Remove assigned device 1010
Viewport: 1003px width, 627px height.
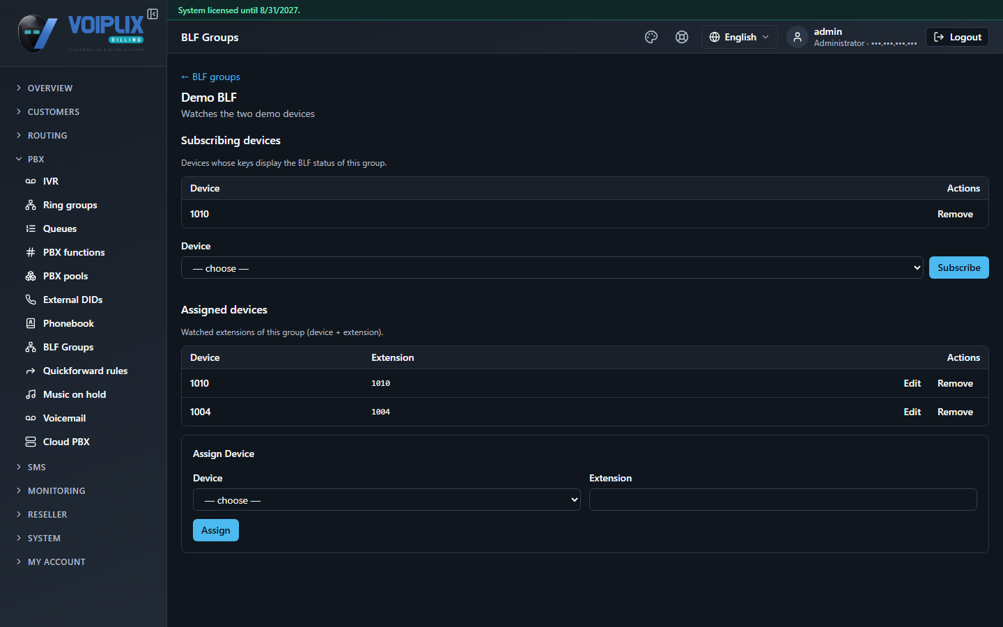(x=955, y=383)
